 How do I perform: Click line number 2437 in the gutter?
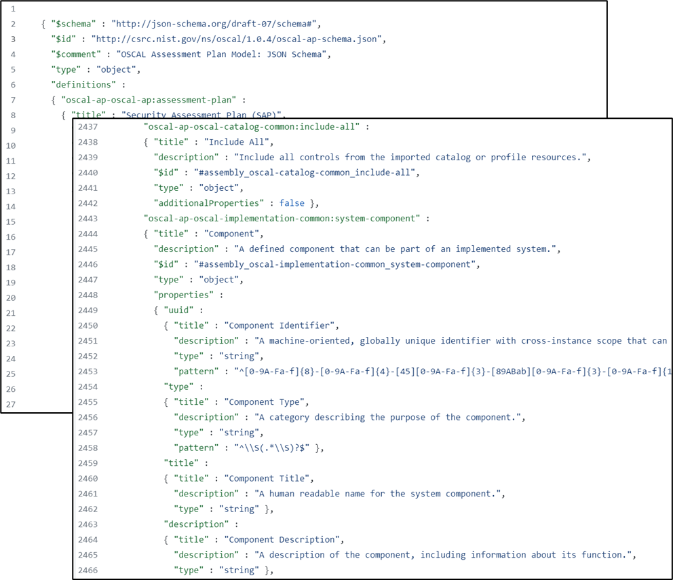[88, 127]
